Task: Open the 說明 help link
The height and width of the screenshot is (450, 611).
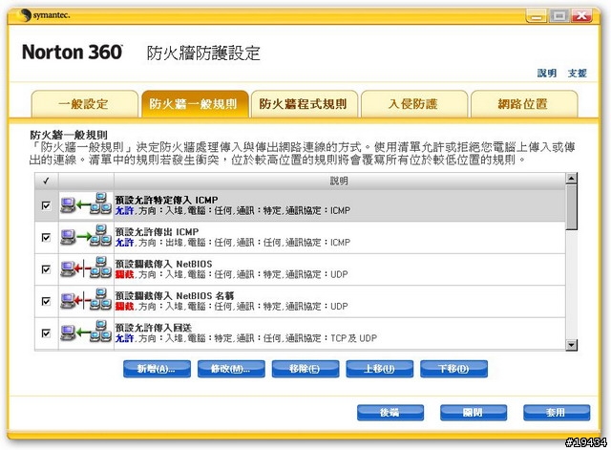Action: point(547,73)
